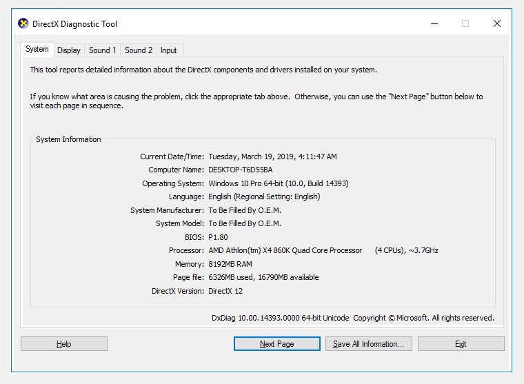The image size is (524, 384).
Task: Click memory value '8192MB RAM'
Action: 230,264
